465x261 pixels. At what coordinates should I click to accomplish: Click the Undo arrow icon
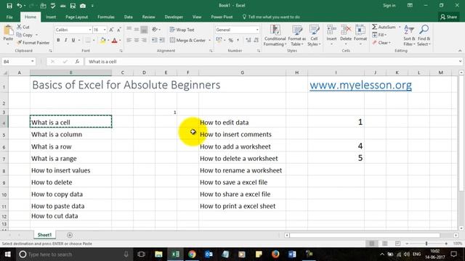click(20, 6)
